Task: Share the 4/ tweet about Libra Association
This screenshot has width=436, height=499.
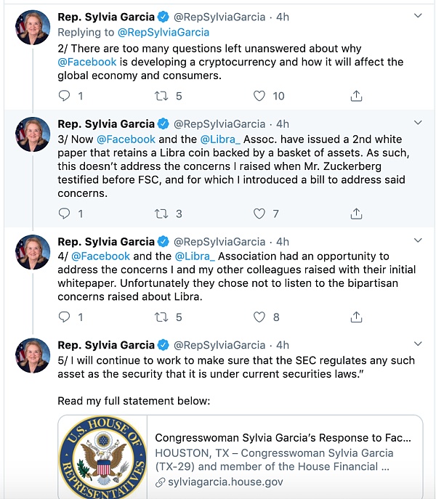Action: [x=356, y=317]
